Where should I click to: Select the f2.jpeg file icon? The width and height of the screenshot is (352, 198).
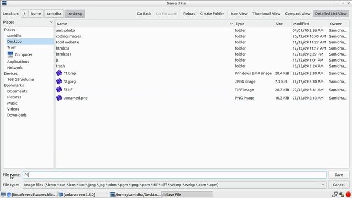(59, 81)
